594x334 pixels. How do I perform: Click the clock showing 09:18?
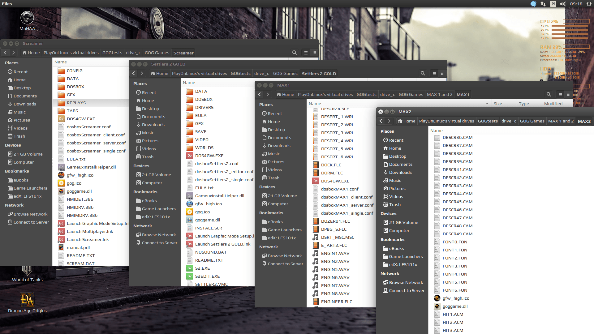(576, 4)
